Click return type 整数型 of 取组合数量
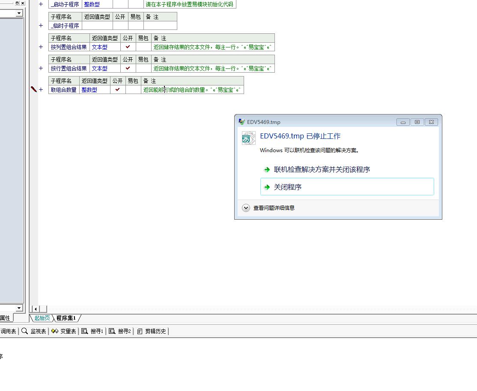 tap(89, 90)
